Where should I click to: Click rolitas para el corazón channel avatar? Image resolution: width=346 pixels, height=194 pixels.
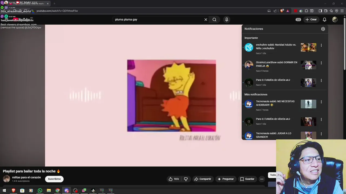click(x=6, y=179)
